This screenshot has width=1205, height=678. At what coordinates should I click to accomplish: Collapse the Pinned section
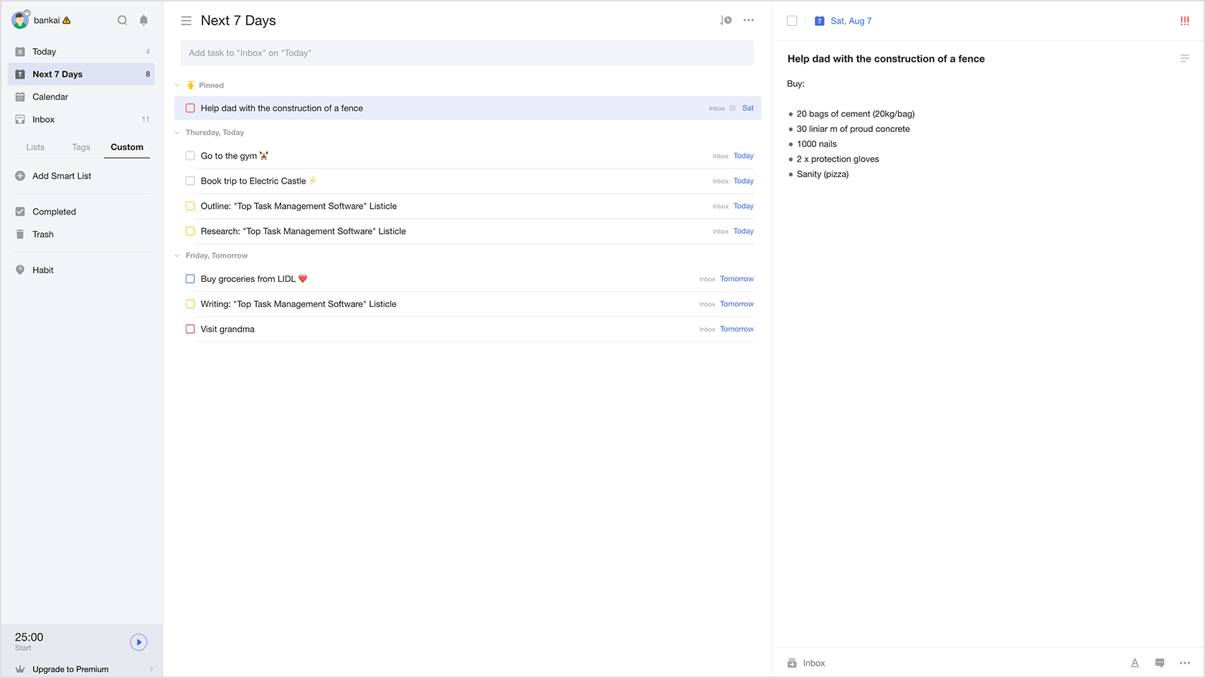pos(177,85)
